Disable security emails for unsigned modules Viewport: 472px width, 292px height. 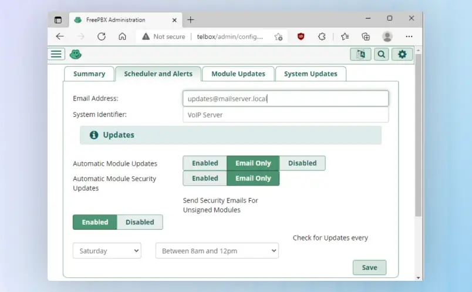[x=140, y=222]
